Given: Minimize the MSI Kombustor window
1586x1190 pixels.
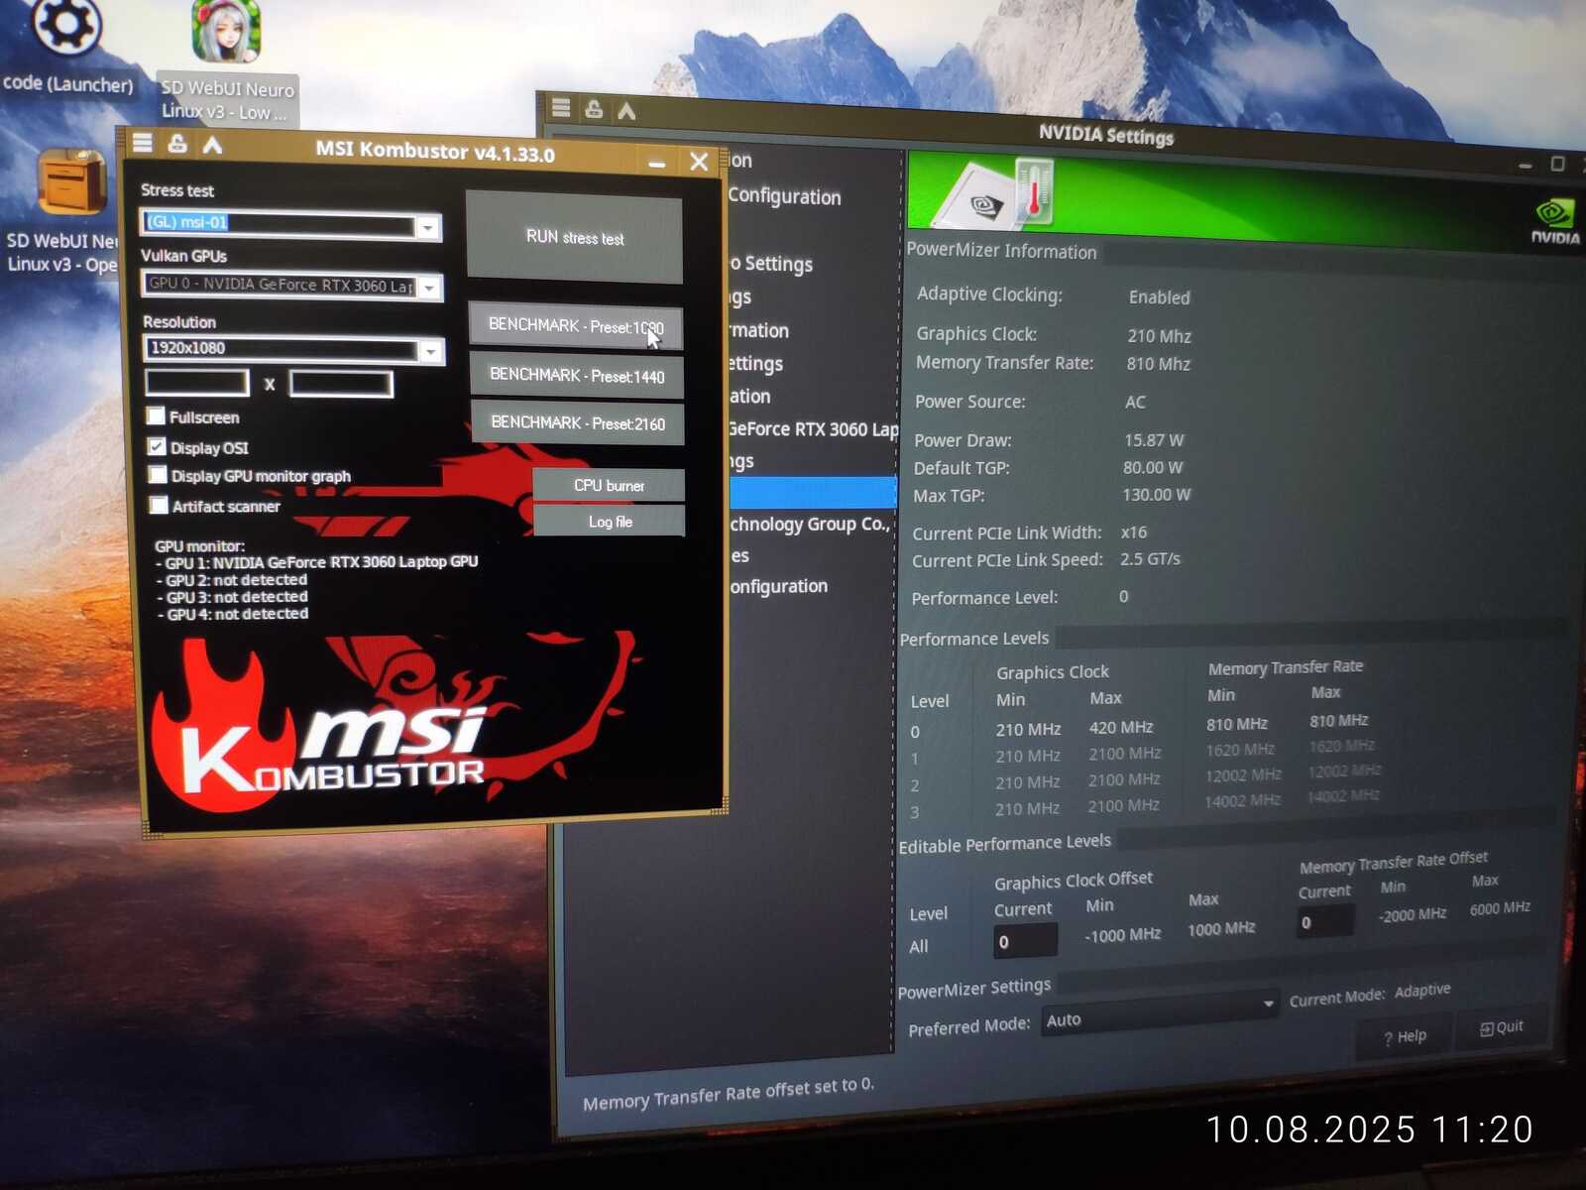Looking at the screenshot, I should click(656, 162).
